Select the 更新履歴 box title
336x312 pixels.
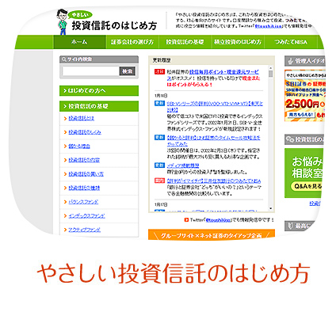(162, 60)
